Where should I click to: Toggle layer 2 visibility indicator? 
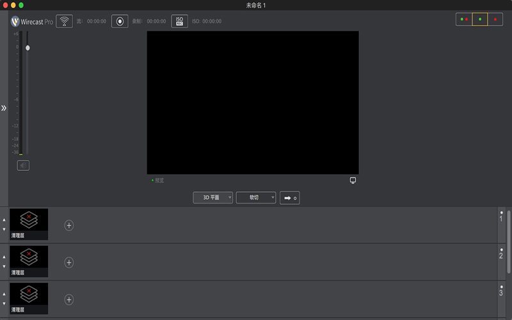click(x=501, y=250)
